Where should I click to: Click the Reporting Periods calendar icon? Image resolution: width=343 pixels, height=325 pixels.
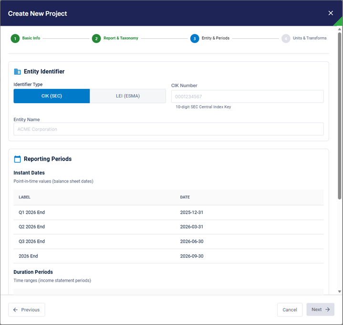point(17,159)
